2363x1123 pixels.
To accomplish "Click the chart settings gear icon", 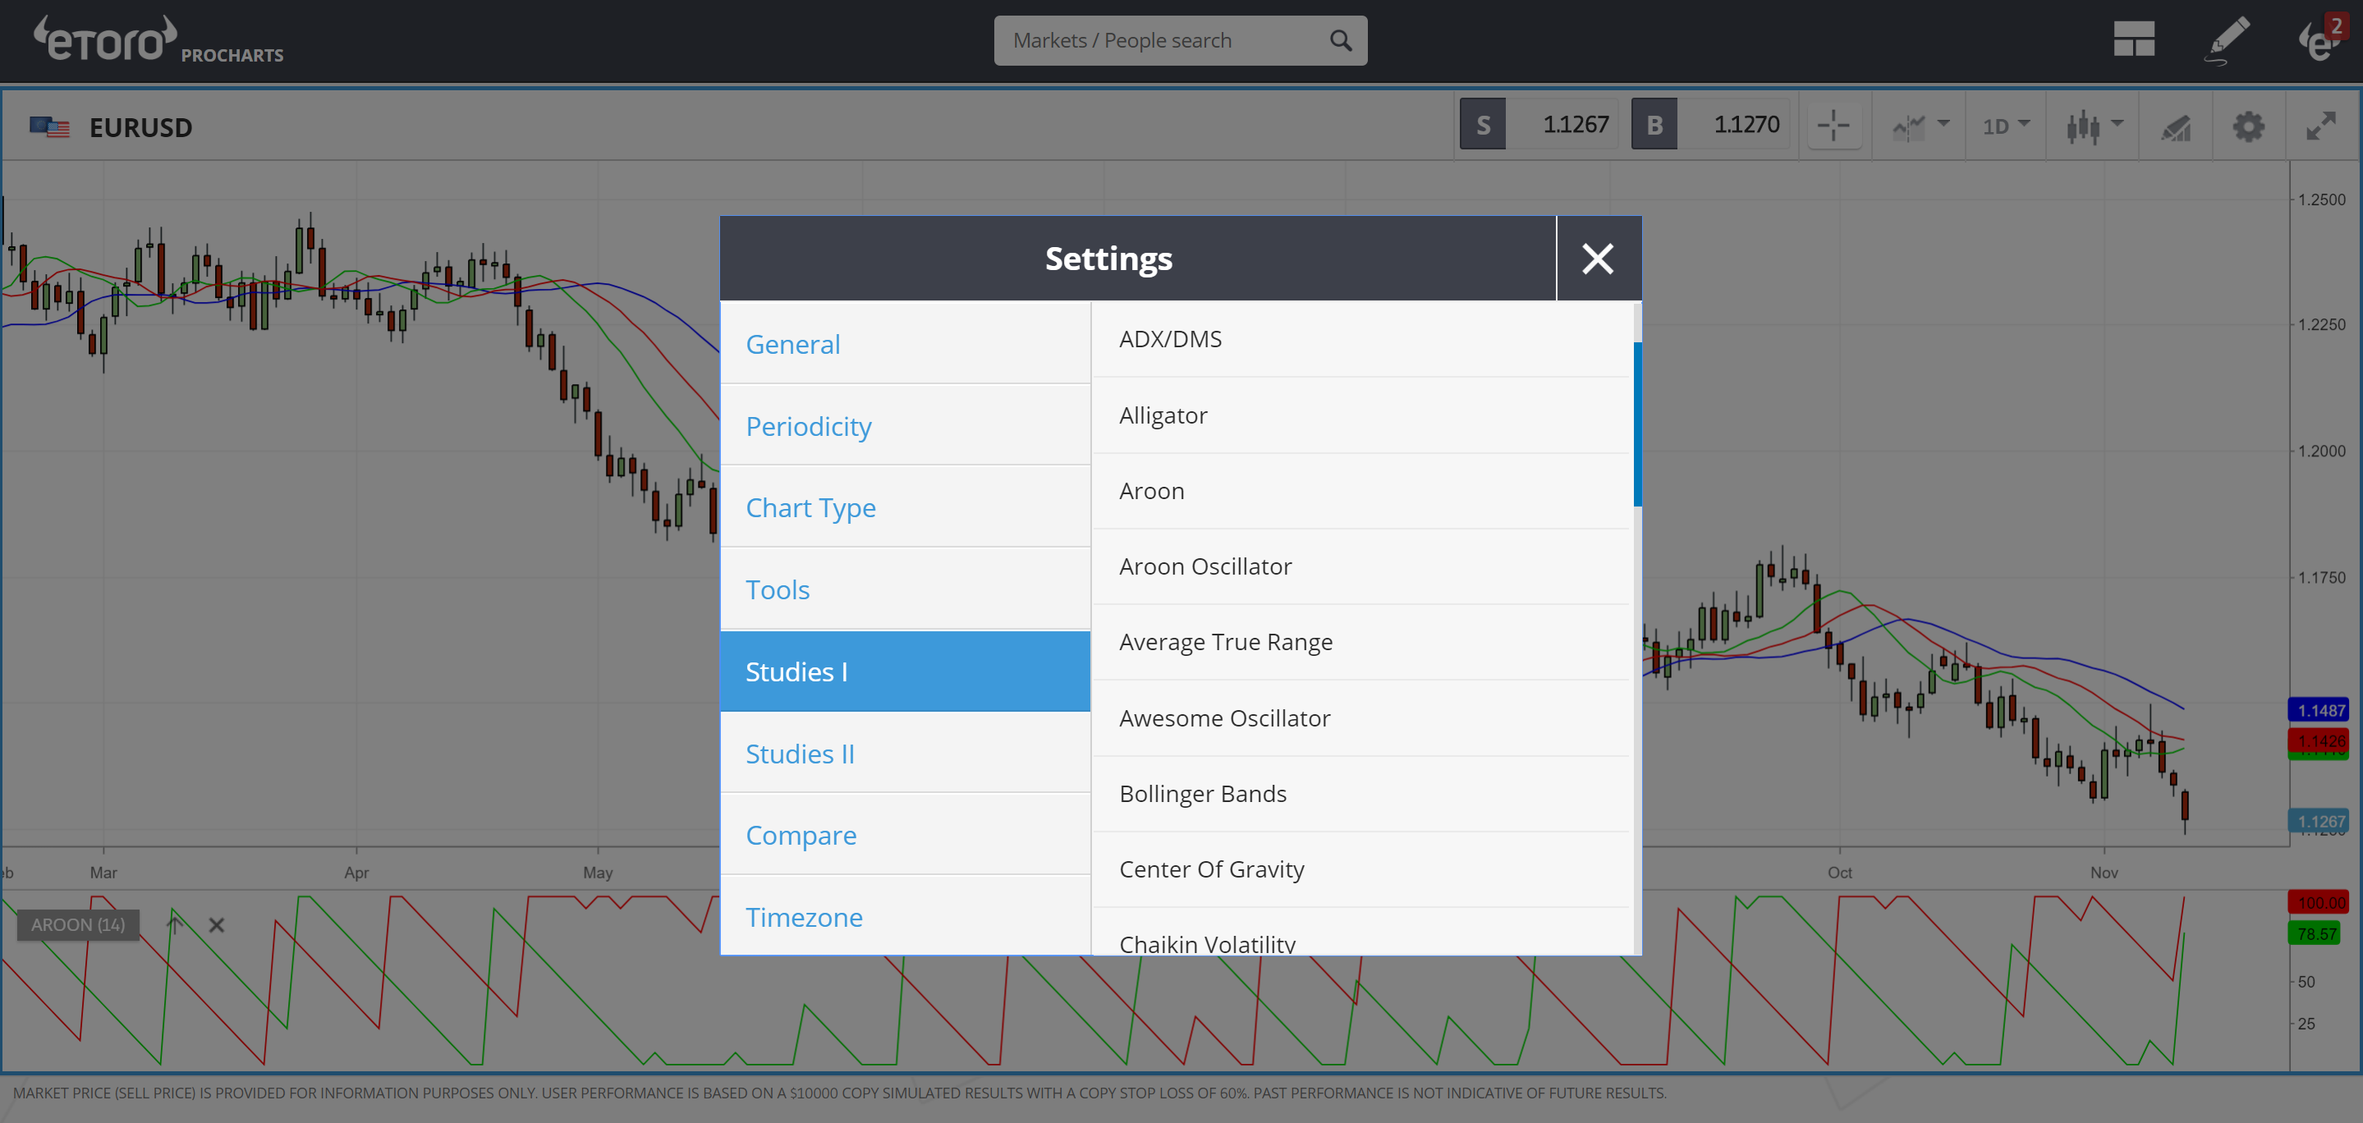I will 2248,126.
